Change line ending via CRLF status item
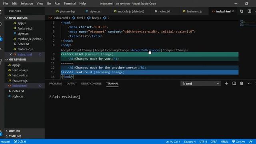The height and width of the screenshot is (144, 256). [214, 142]
